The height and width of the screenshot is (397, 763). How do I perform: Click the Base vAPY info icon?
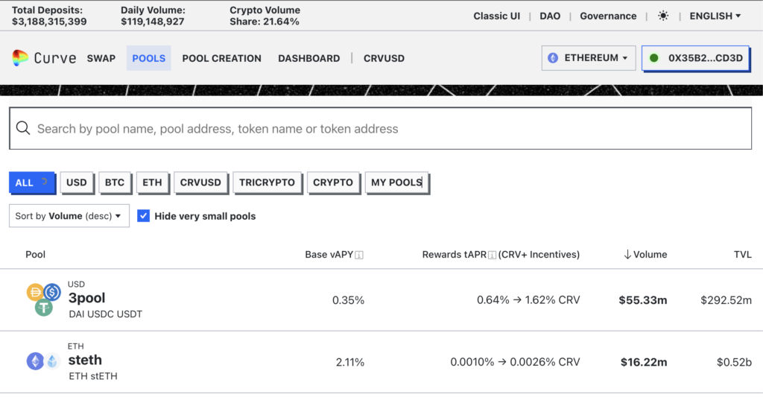click(x=359, y=255)
